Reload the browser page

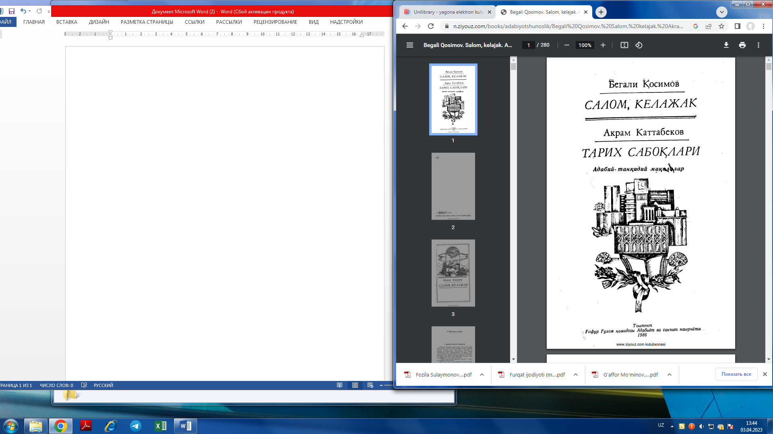click(431, 26)
